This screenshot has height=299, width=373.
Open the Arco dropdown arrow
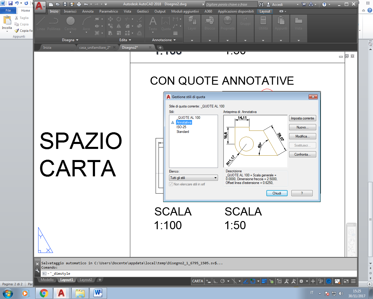(86, 32)
